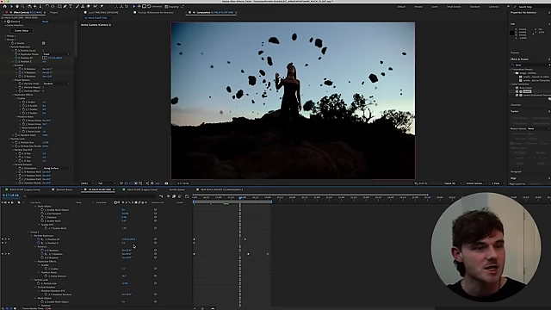The width and height of the screenshot is (551, 310).
Task: Select the Eraser tool
Action: (88, 6)
